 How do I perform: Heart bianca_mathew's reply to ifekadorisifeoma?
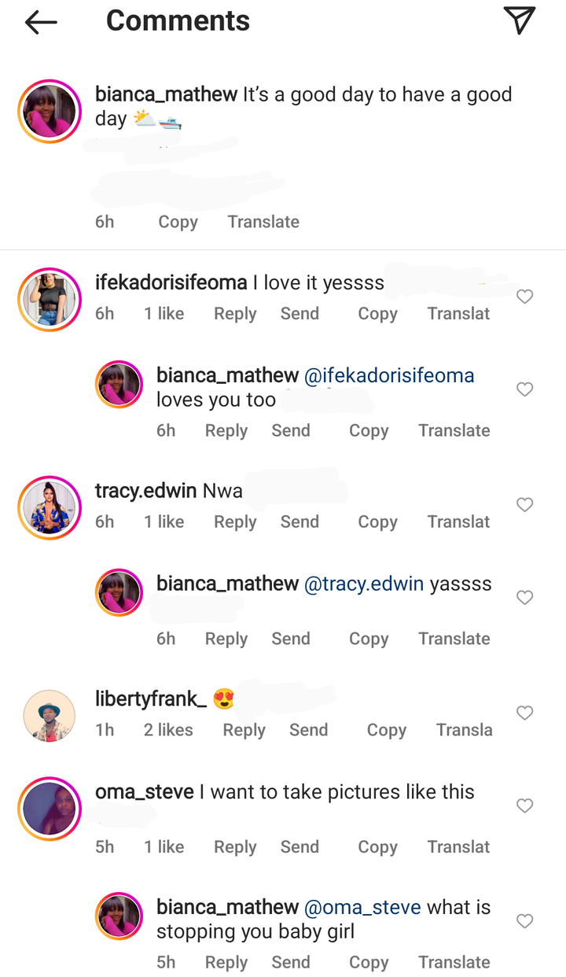(x=524, y=389)
